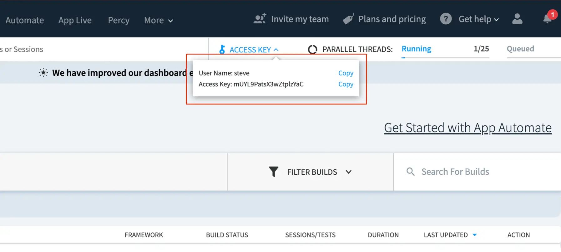Open the user profile icon

pyautogui.click(x=517, y=19)
